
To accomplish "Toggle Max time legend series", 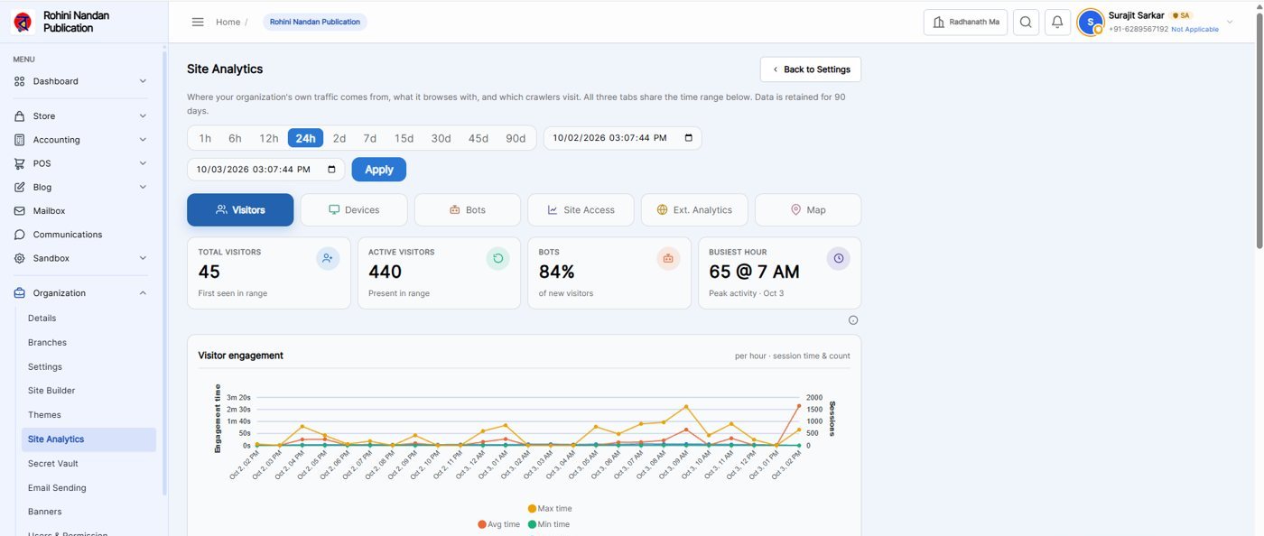I will click(550, 509).
